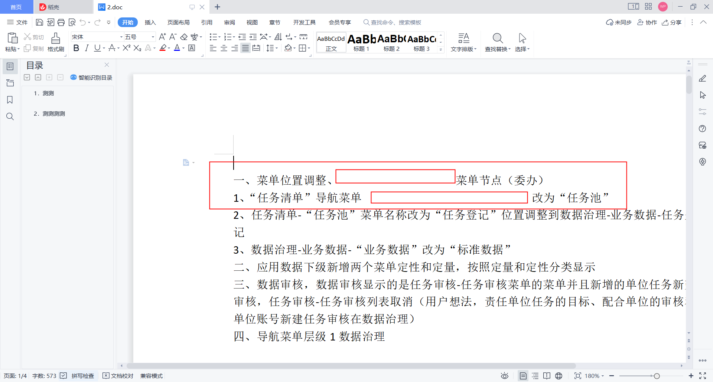Increase font size with the A+ icon
This screenshot has width=713, height=382.
point(162,37)
